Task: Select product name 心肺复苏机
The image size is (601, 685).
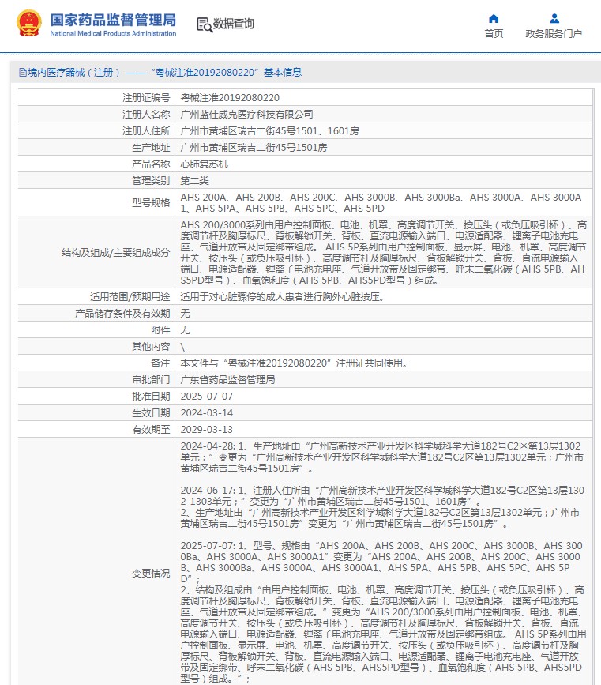Action: click(x=204, y=164)
